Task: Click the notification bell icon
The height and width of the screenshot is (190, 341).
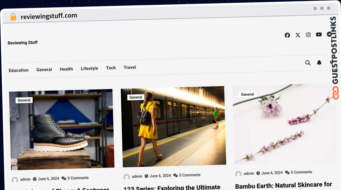Action: coord(319,62)
